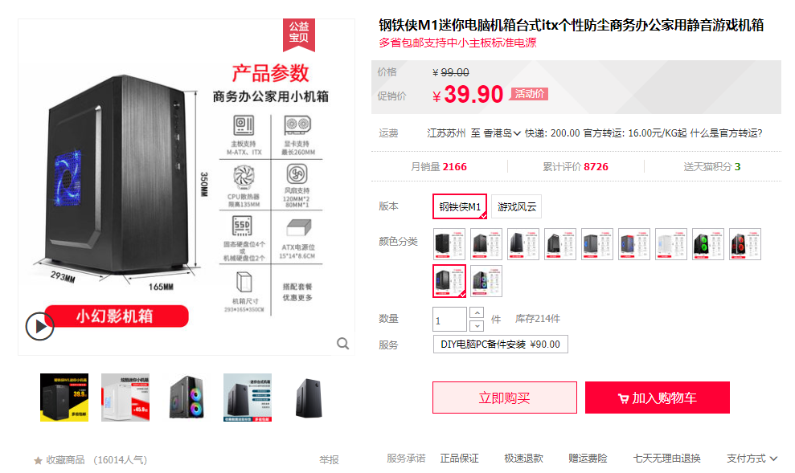
Task: Click the 立即购买 button
Action: (x=505, y=398)
